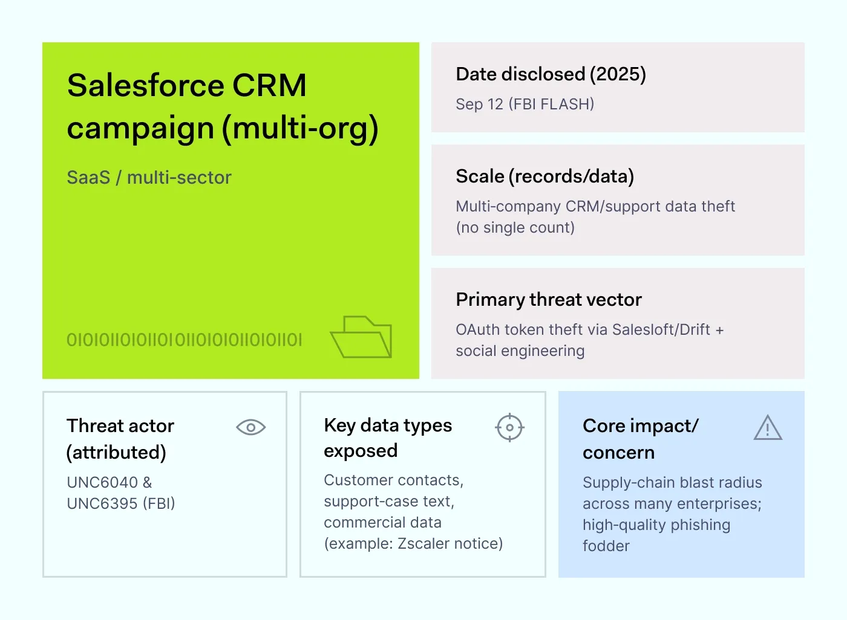Click the OAuth token theft description
The height and width of the screenshot is (620, 847).
coord(589,340)
